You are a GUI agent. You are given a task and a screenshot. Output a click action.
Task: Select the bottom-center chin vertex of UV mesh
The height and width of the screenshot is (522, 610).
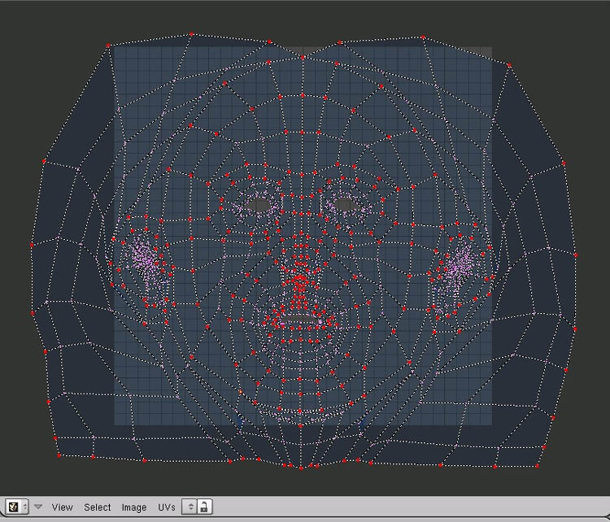pyautogui.click(x=301, y=468)
